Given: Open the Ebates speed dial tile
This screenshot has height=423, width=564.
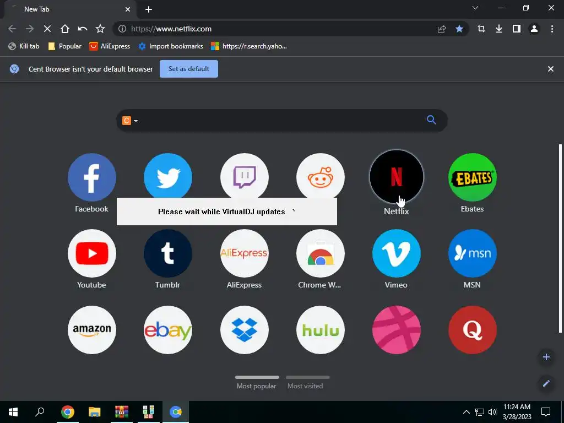Looking at the screenshot, I should click(x=472, y=177).
